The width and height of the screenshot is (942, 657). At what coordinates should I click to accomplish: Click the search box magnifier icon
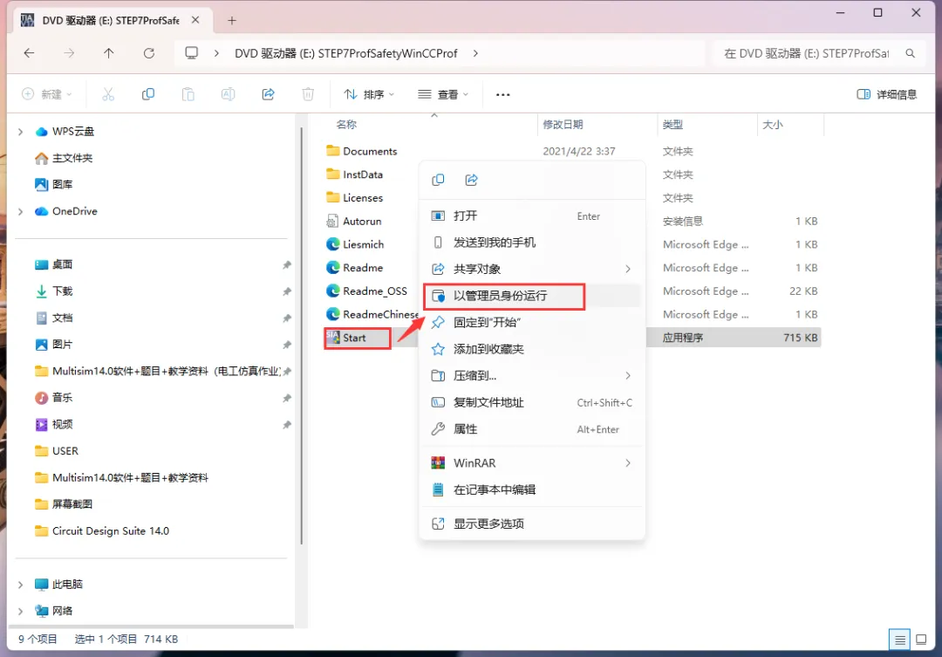(x=910, y=53)
